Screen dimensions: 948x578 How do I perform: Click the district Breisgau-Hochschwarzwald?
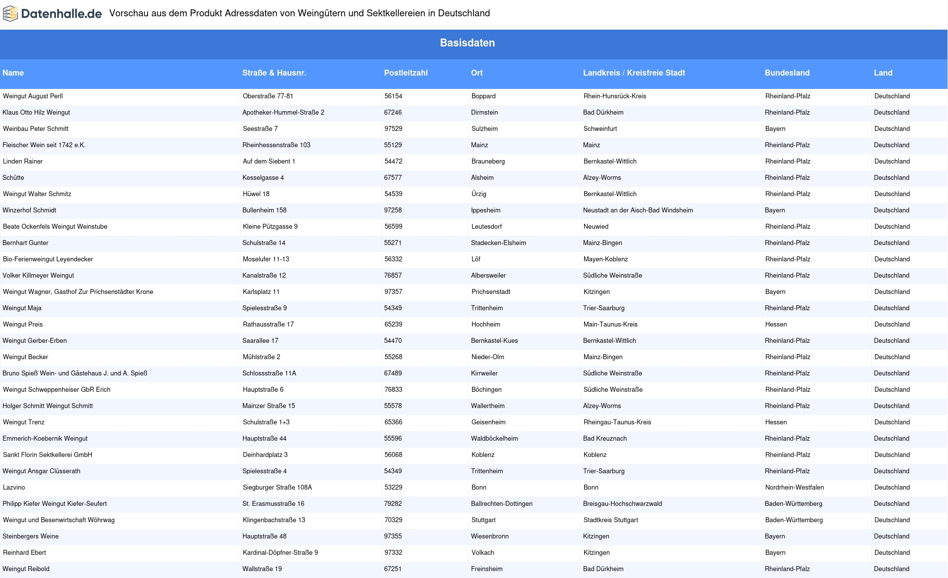click(623, 504)
